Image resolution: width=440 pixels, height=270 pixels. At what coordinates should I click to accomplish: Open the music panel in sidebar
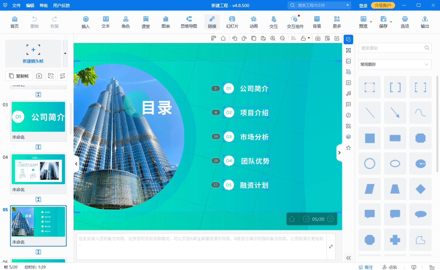coord(348,94)
